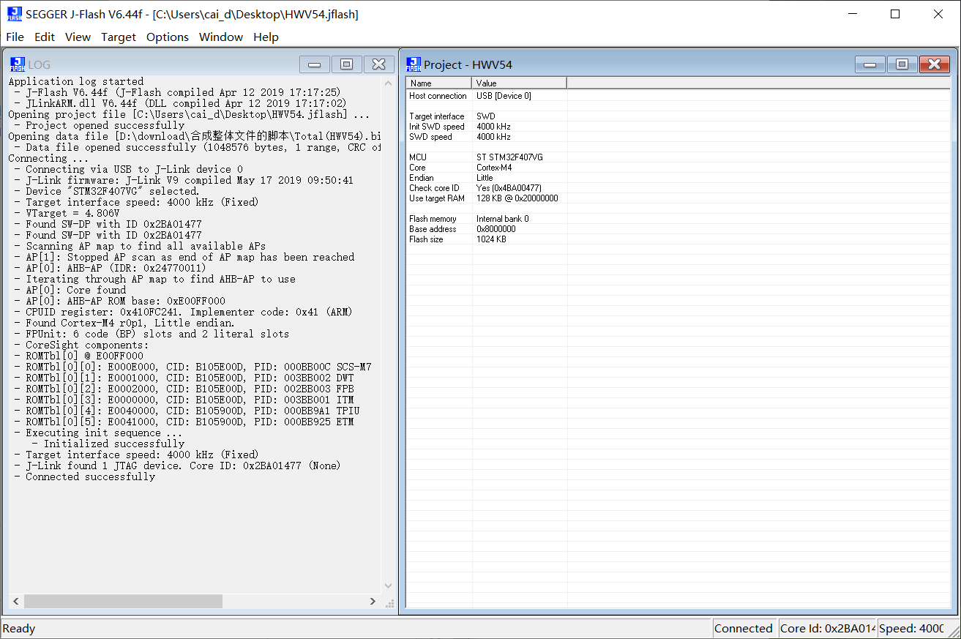Click the Connected status bar entry
961x639 pixels.
coord(744,628)
